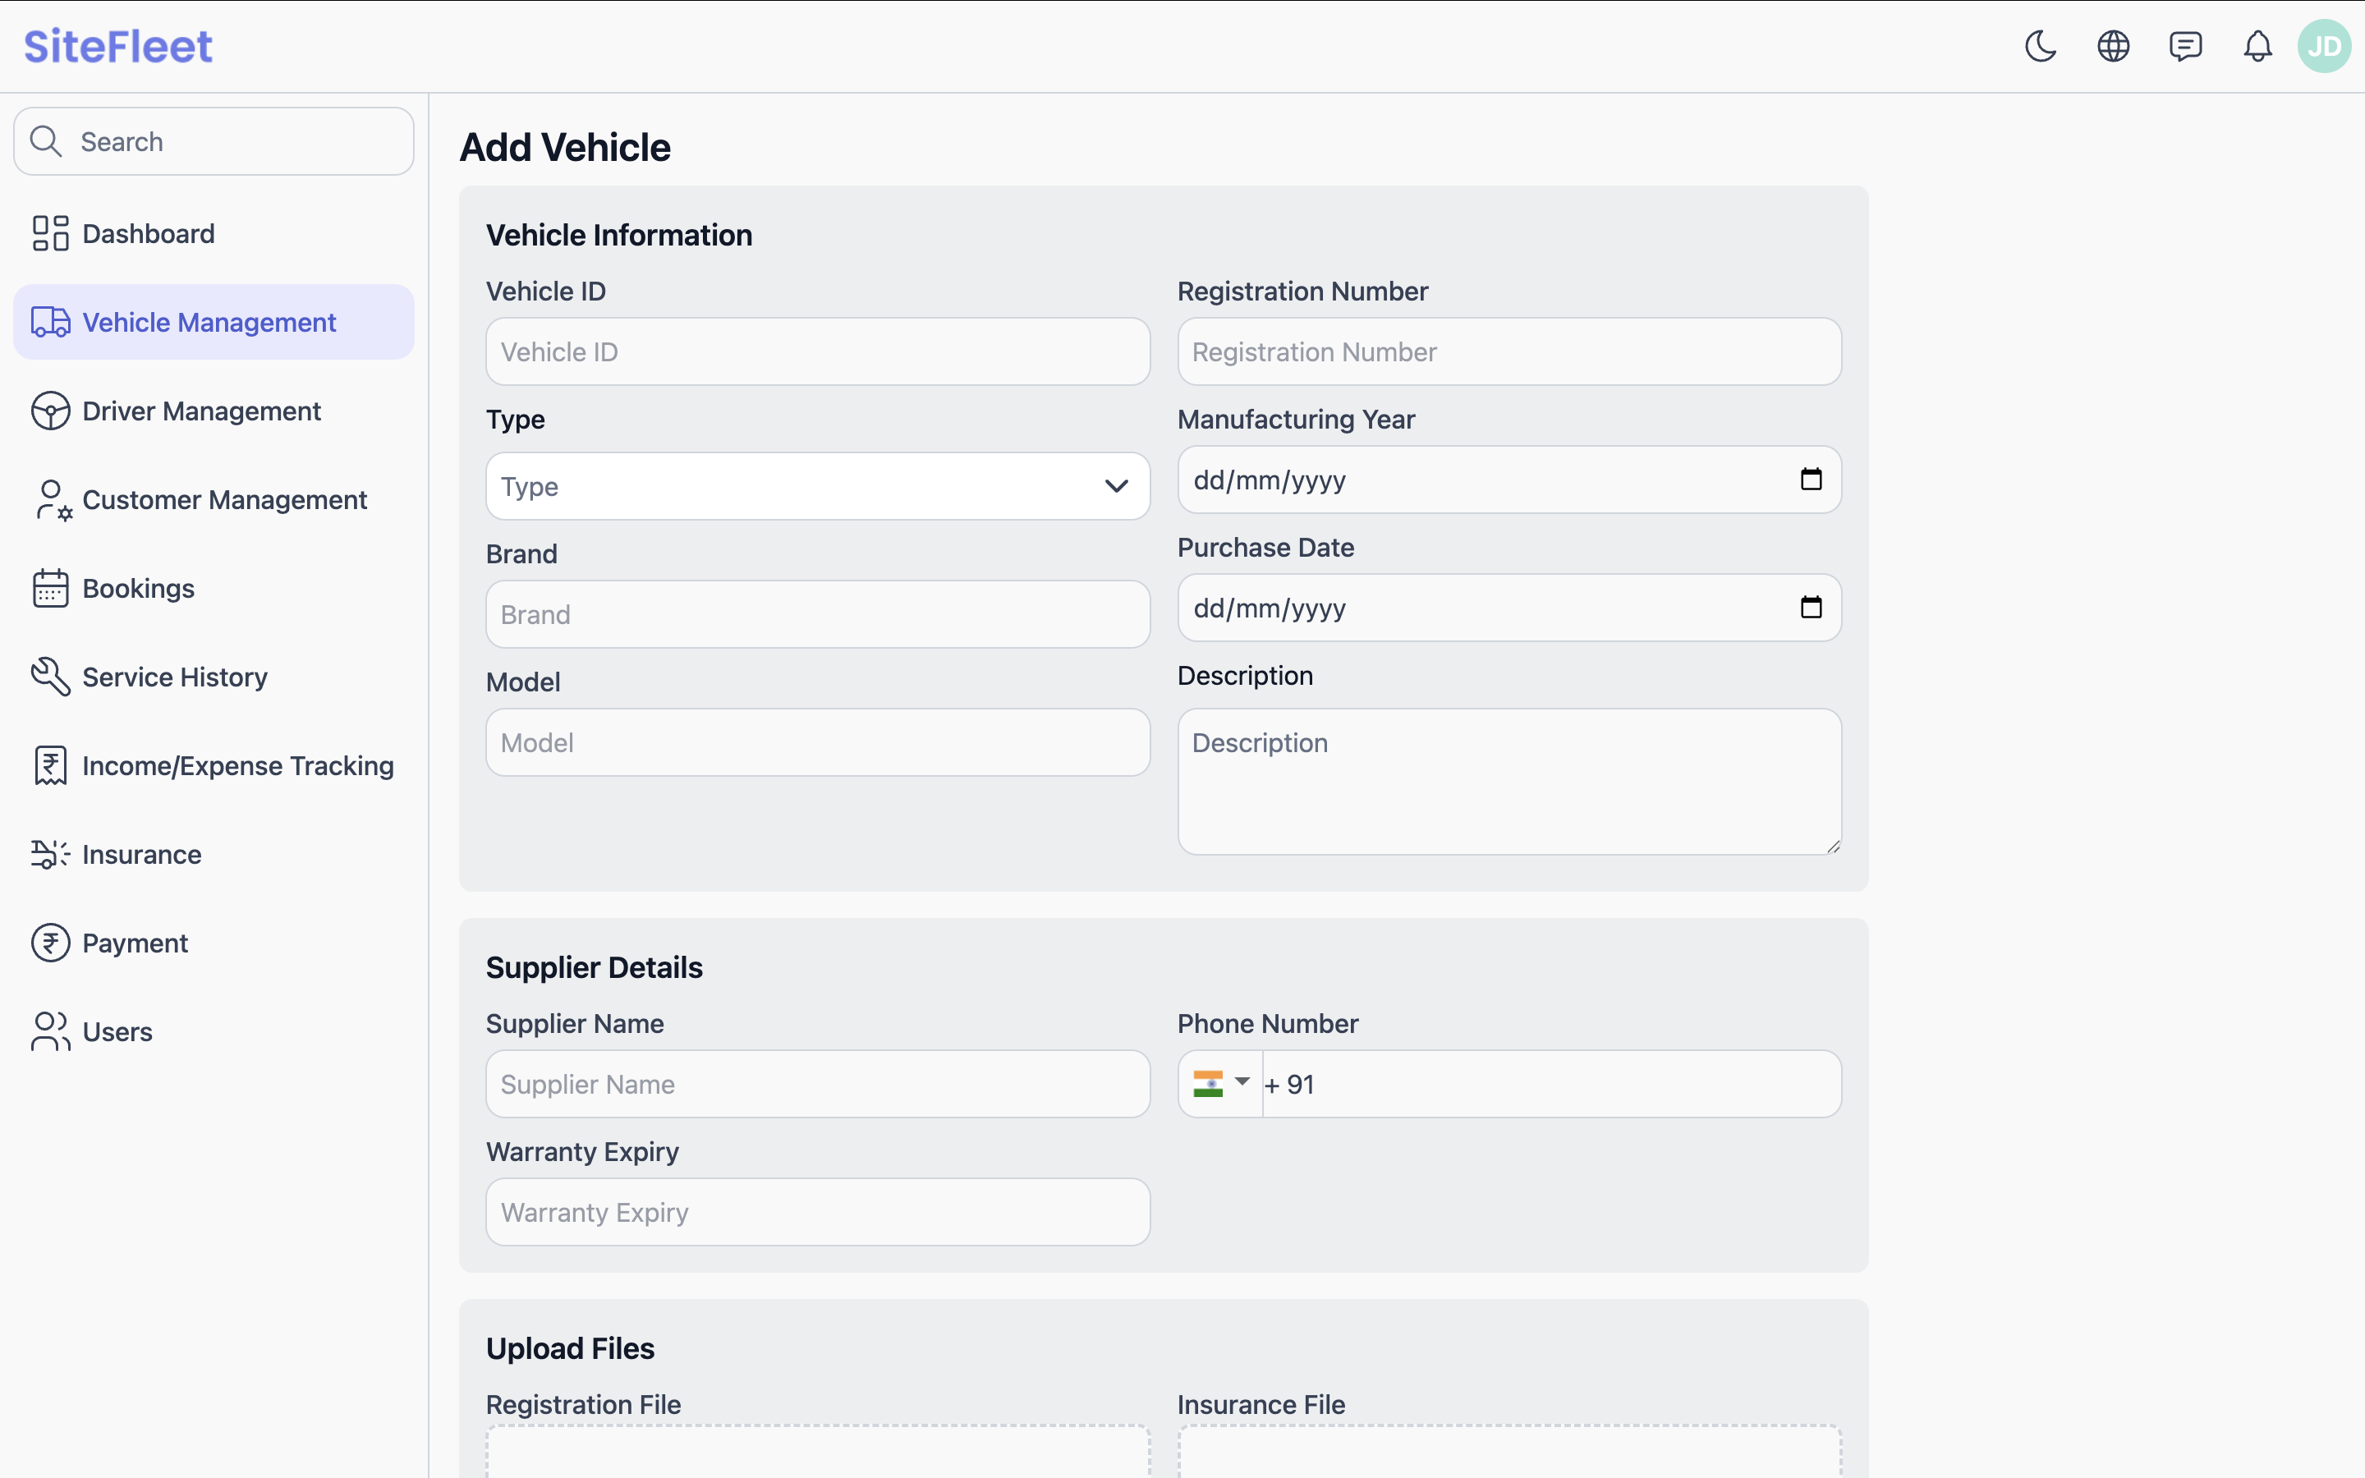Navigate to Income/Expense Tracking

click(237, 766)
